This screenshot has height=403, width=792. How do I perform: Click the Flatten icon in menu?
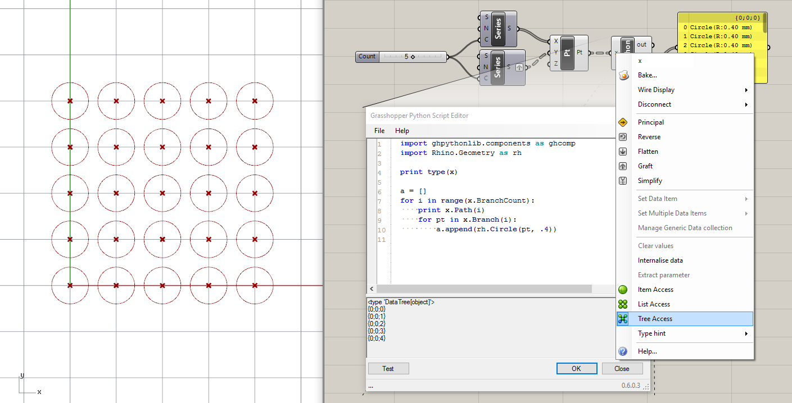pos(623,152)
